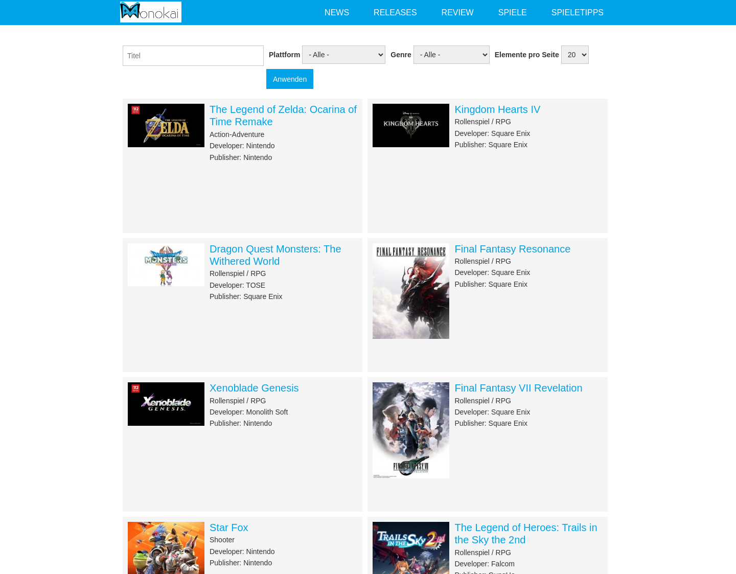Open the Kingdom Hearts IV title link
Image resolution: width=736 pixels, height=574 pixels.
[497, 109]
